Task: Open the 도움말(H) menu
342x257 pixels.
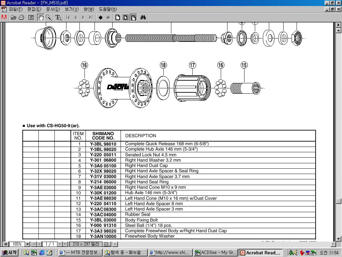Action: (108, 9)
